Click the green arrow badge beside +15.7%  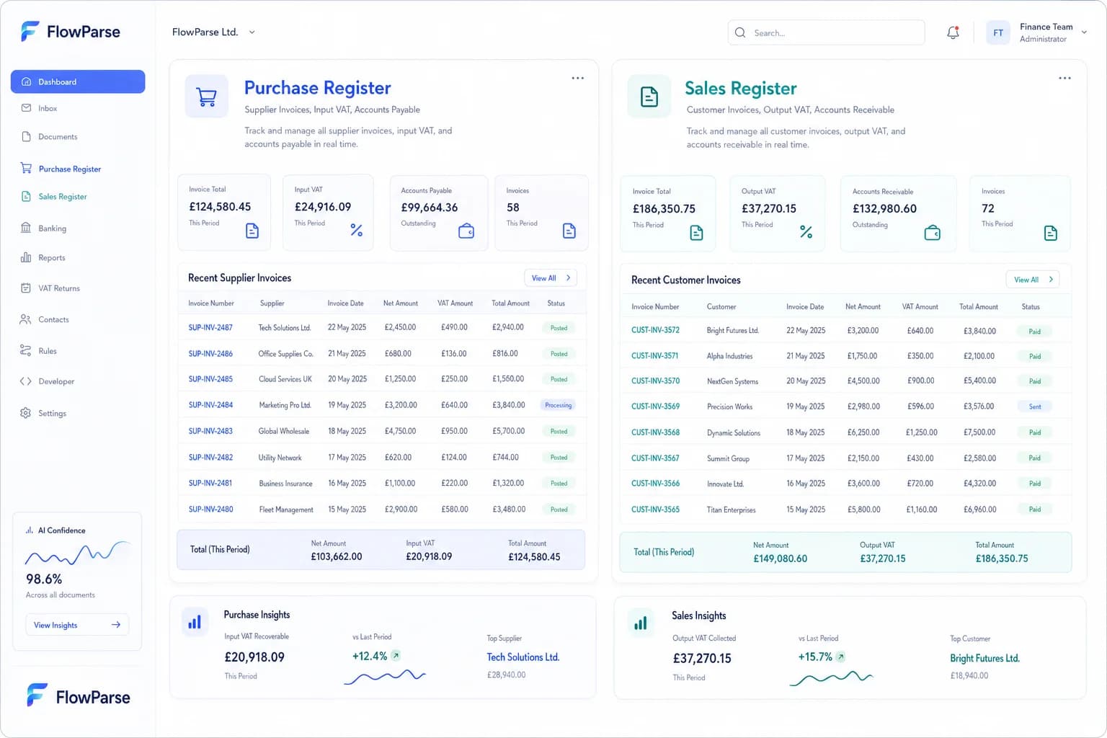(x=841, y=657)
